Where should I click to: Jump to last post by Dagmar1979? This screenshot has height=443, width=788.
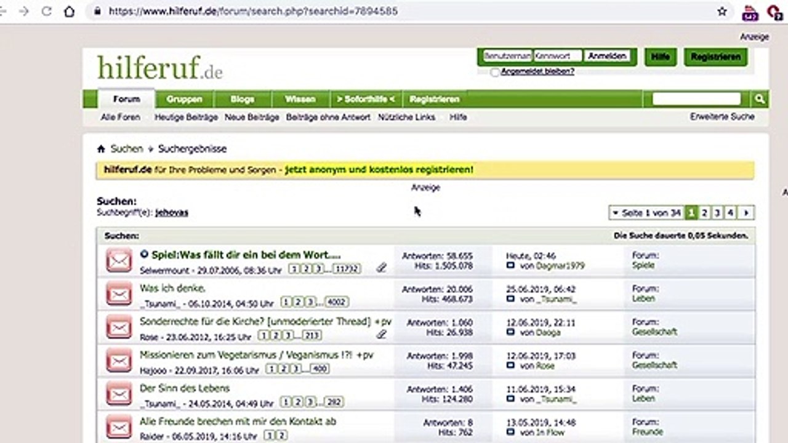(x=510, y=266)
